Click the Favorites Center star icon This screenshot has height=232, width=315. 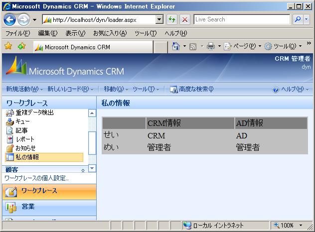(x=8, y=47)
